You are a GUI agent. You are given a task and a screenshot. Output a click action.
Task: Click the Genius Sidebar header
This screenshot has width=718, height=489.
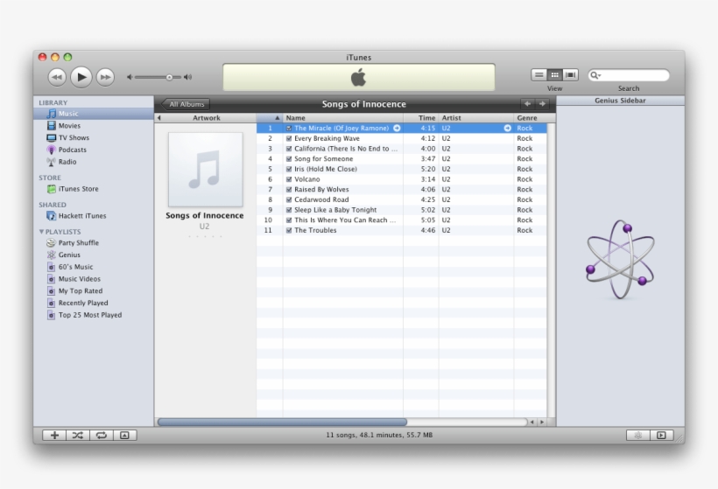click(x=620, y=101)
